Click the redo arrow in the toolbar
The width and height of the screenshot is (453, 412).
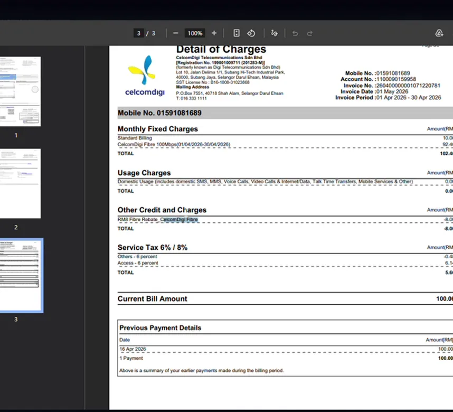point(310,33)
